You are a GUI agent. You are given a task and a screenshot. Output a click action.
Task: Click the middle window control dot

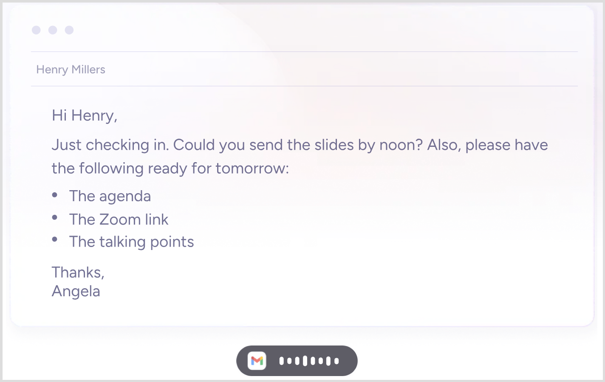click(x=53, y=30)
